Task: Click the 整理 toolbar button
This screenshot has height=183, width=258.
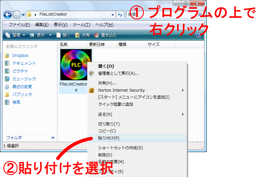Action: pos(15,35)
